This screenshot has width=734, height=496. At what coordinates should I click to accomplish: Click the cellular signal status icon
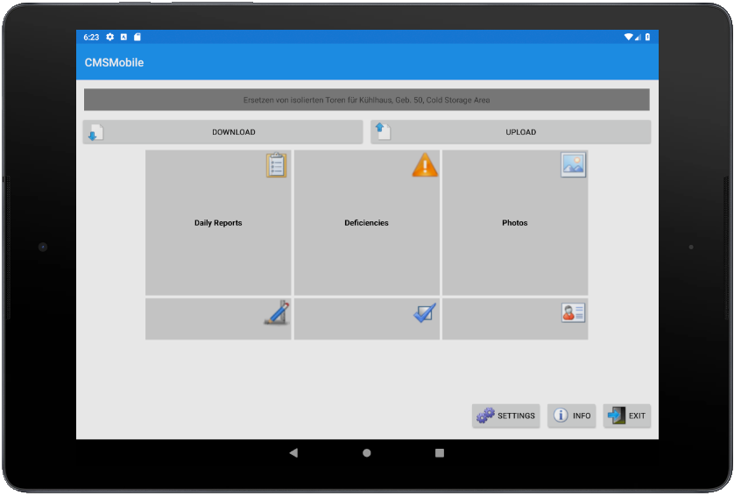point(638,37)
